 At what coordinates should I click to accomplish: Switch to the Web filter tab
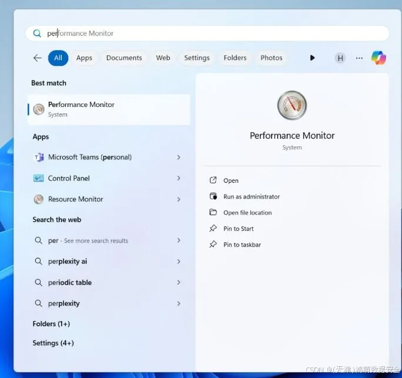tap(163, 58)
